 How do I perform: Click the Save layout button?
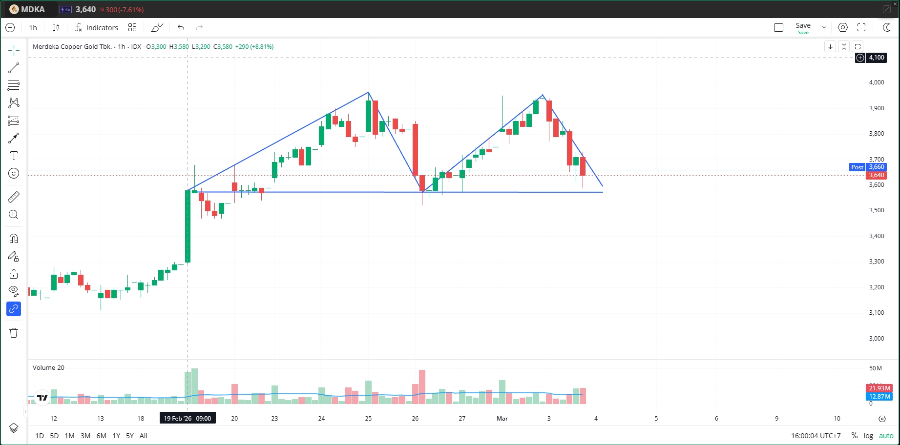pos(803,28)
